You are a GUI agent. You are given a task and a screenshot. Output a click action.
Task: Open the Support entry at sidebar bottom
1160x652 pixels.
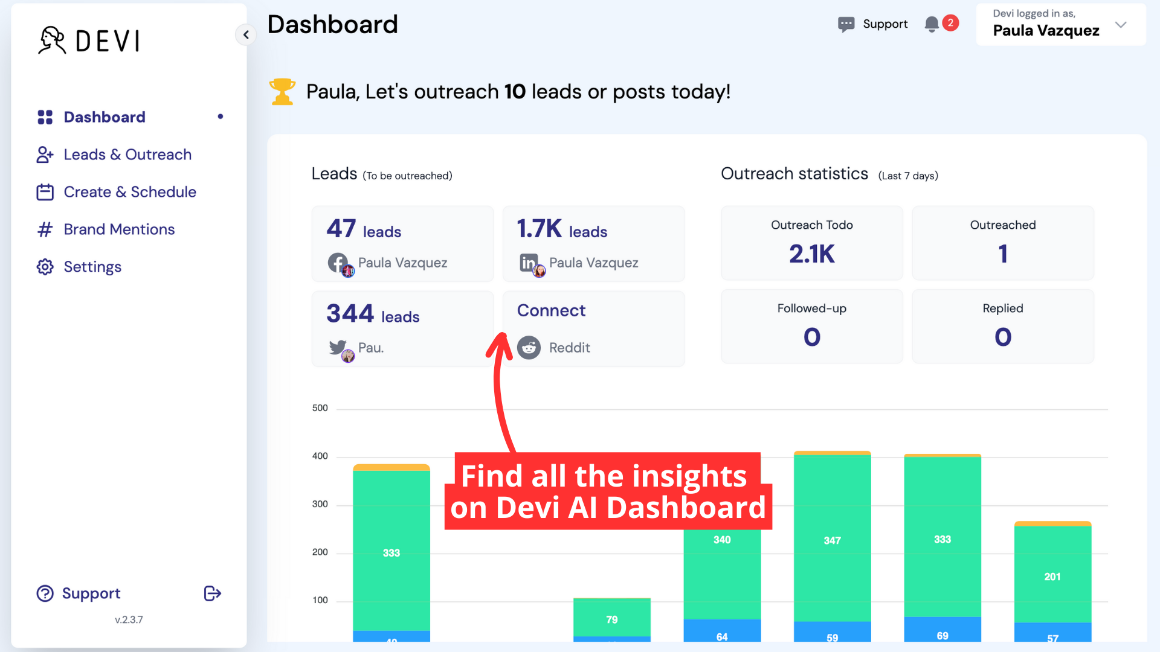(92, 593)
